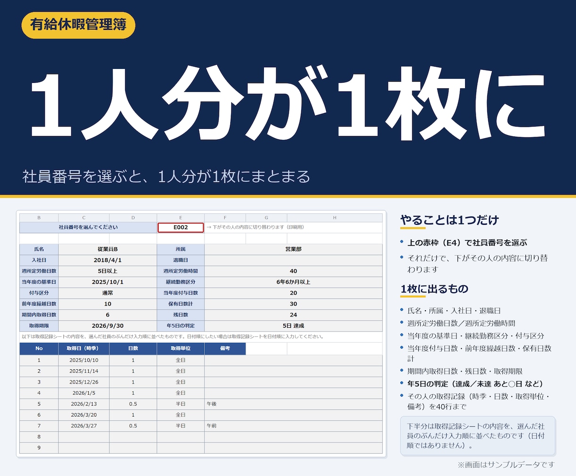Click the department value 営業部

coord(293,249)
